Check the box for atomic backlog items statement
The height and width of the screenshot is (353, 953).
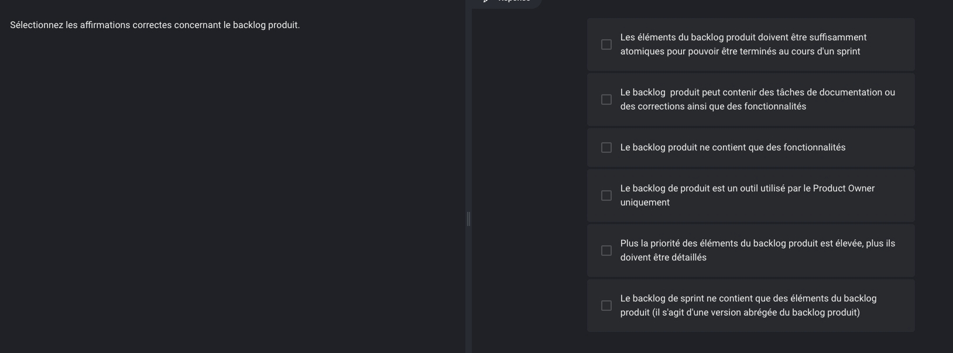click(x=606, y=44)
